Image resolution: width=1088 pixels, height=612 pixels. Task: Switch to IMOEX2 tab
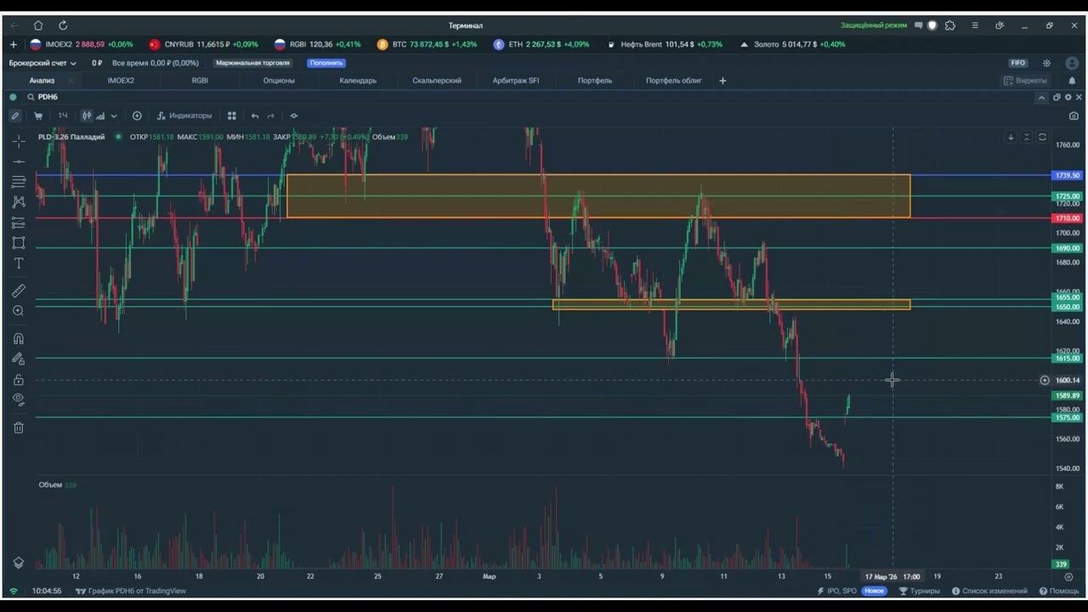(x=121, y=81)
